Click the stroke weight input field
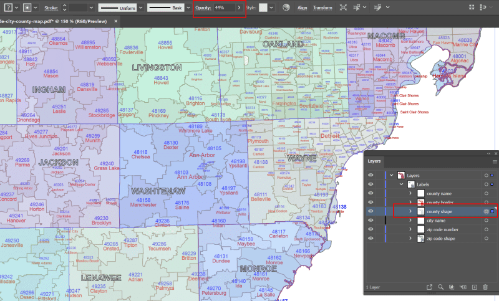Screen dimensions: 499x301 click(78, 7)
